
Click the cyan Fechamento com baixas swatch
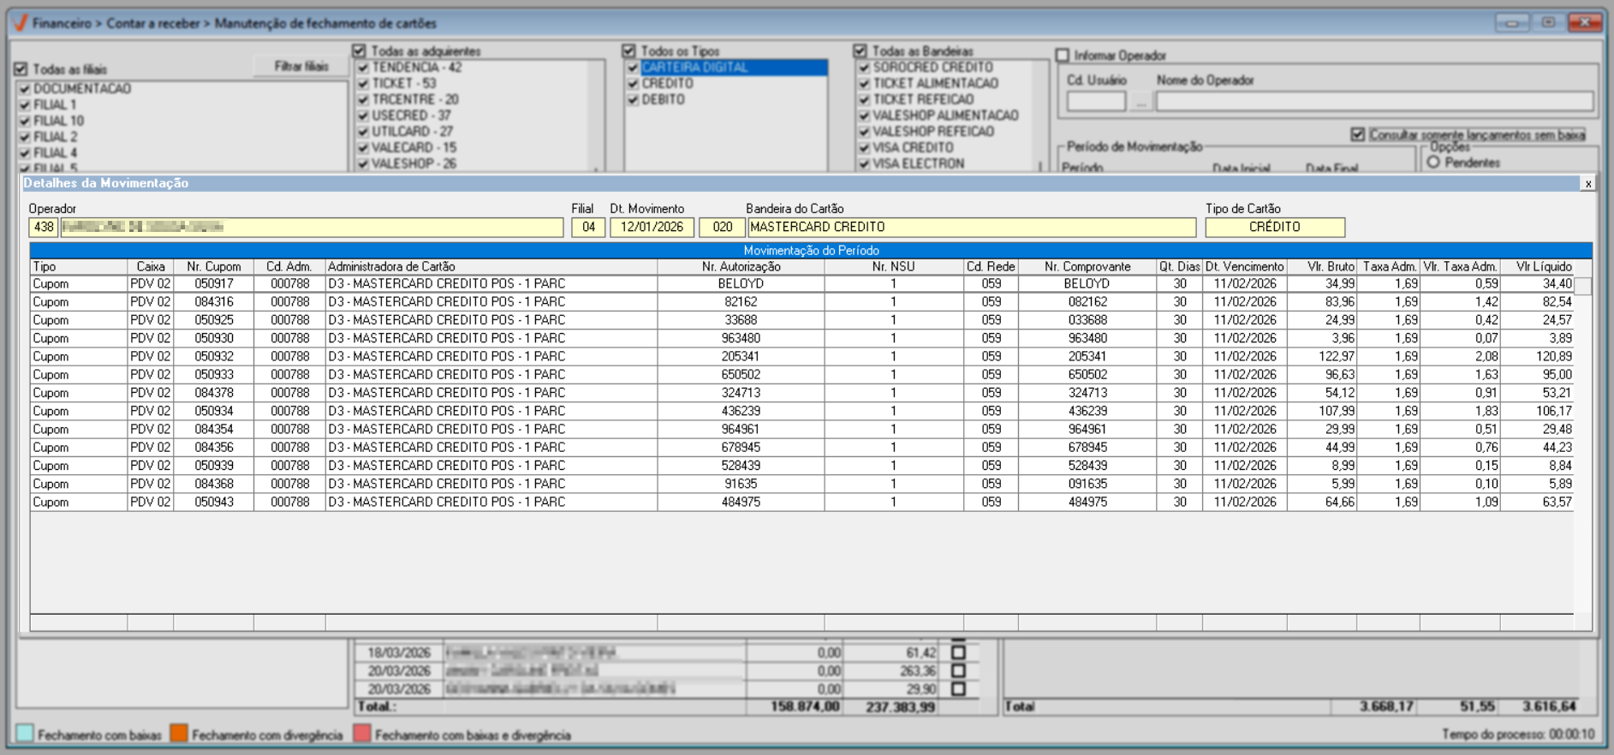tap(25, 734)
